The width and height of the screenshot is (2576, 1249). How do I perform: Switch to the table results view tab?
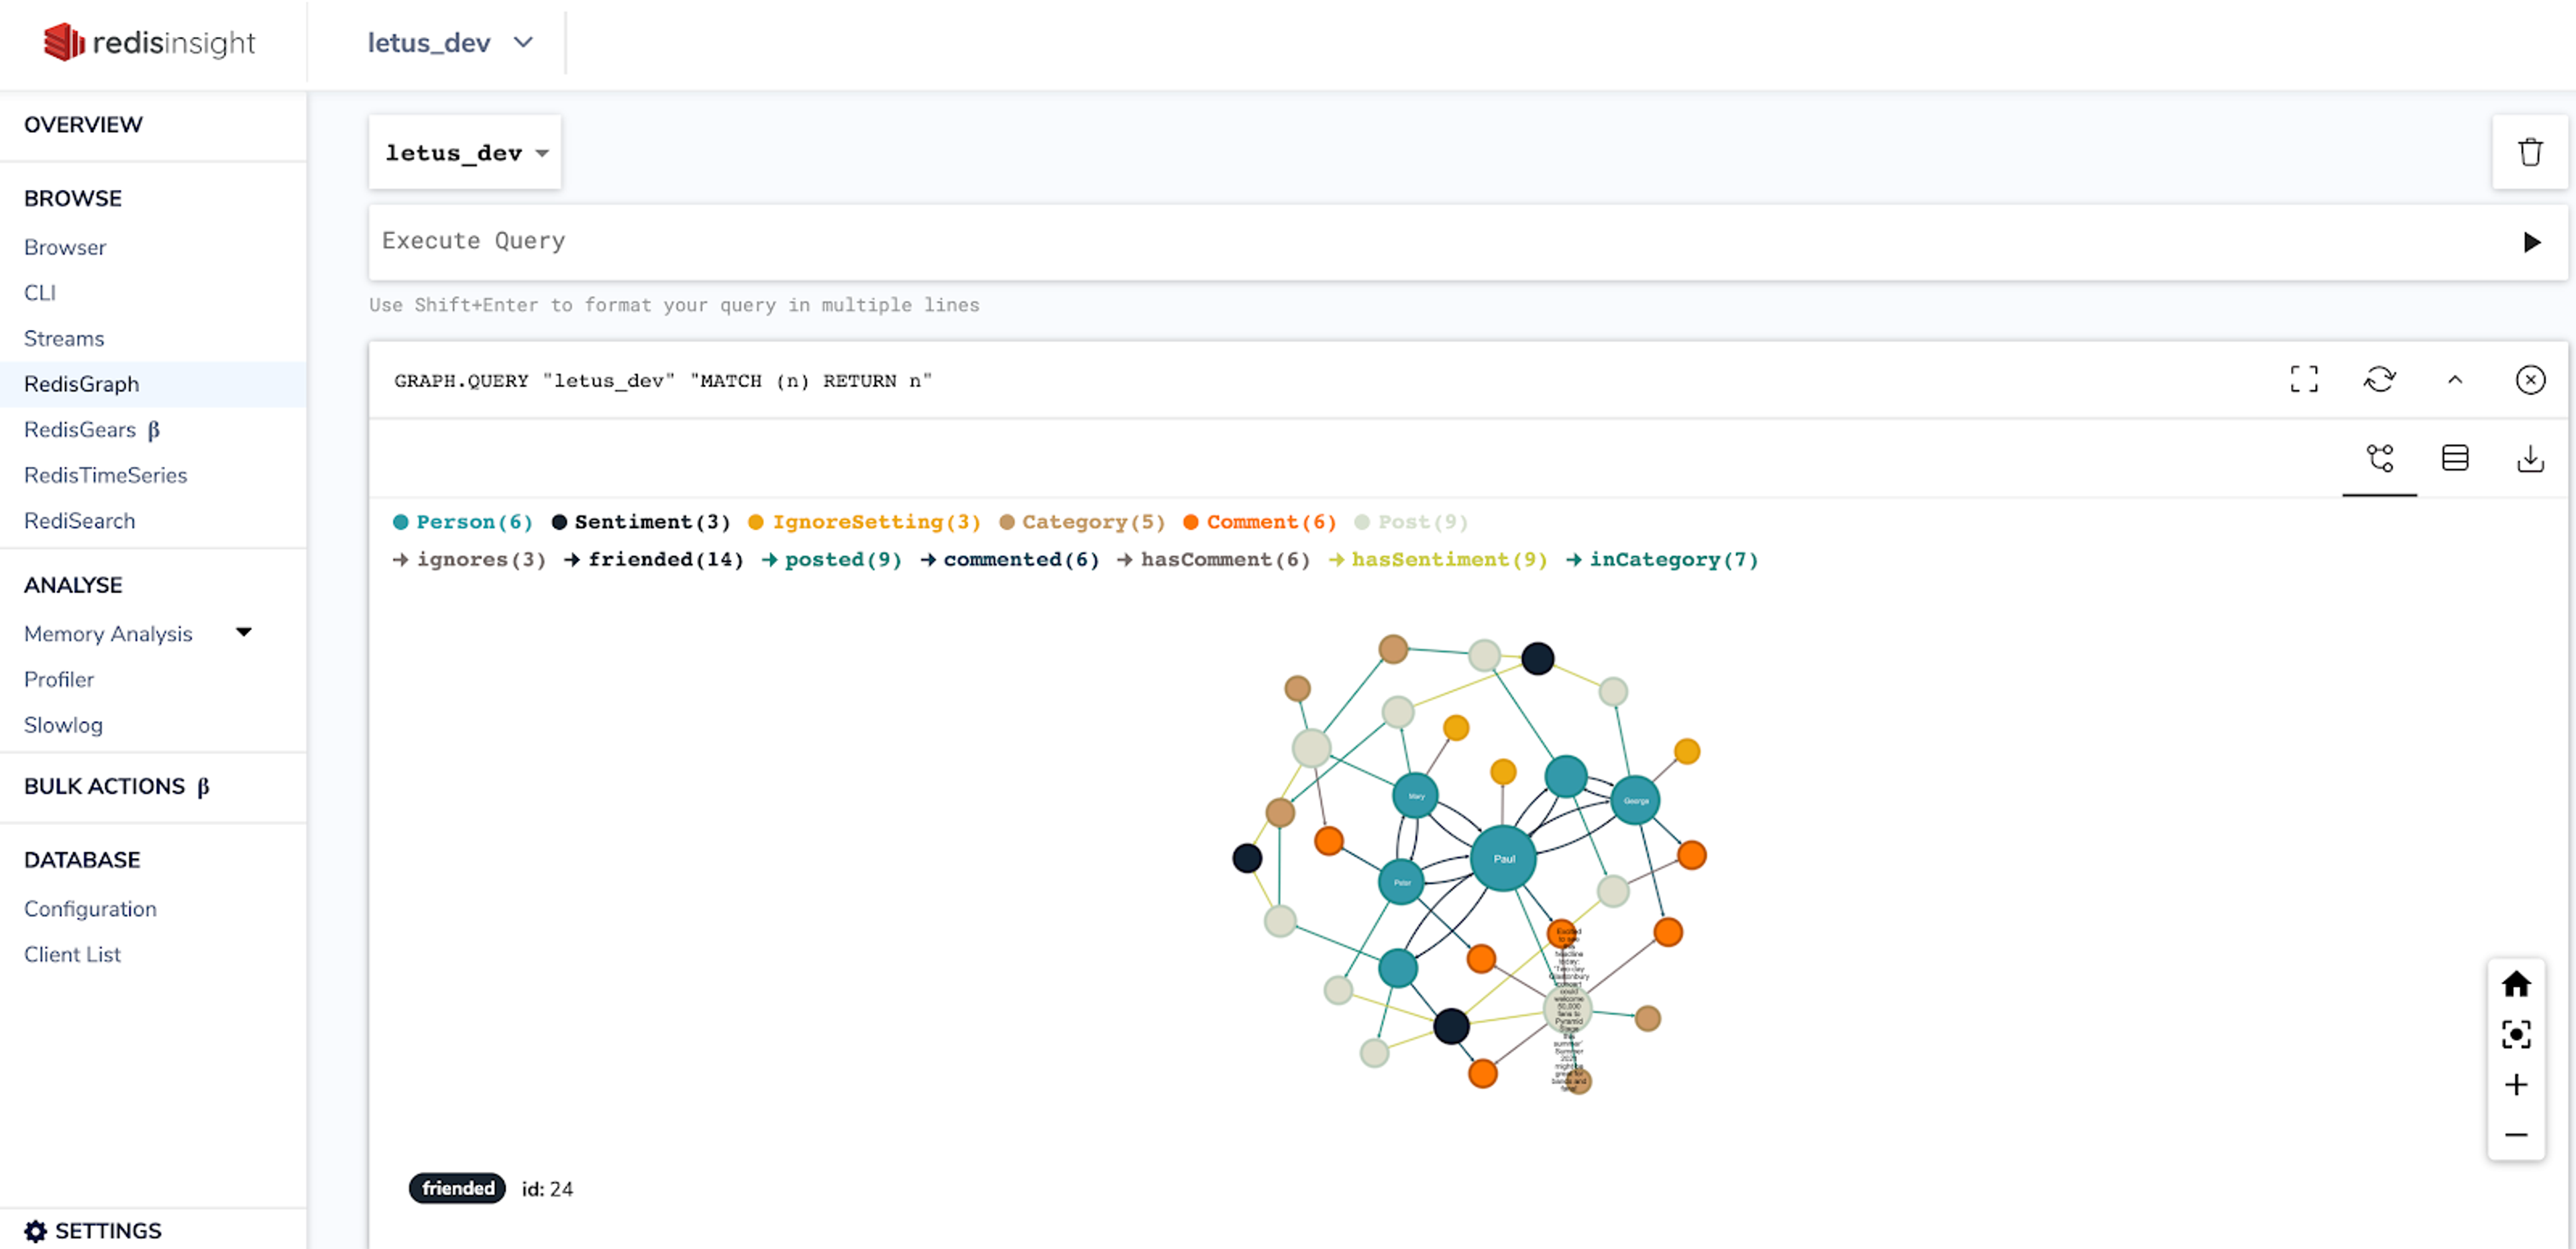[x=2455, y=458]
